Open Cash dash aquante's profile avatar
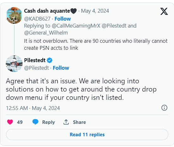This screenshot has height=147, width=174. (x=14, y=15)
